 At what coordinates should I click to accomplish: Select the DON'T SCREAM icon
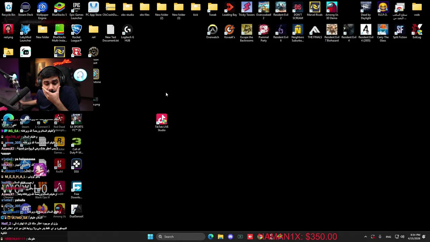pos(298,11)
